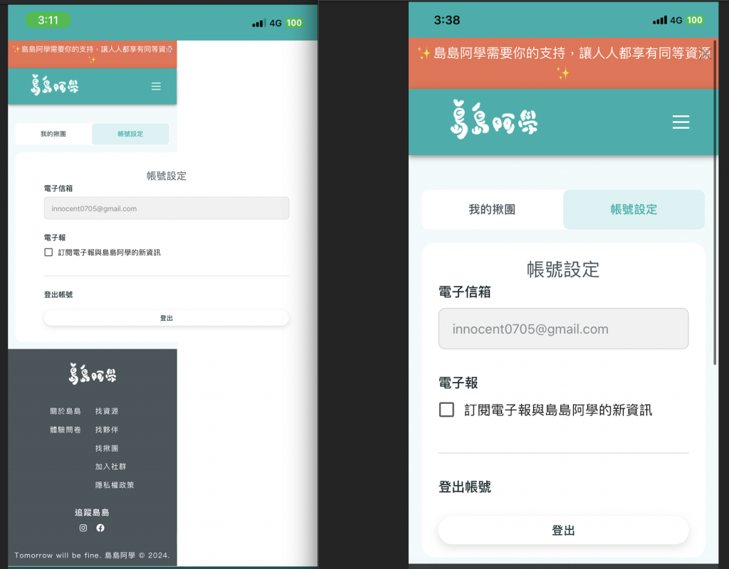Open Facebook icon in footer
Screen dimensions: 729x569
pyautogui.click(x=100, y=528)
